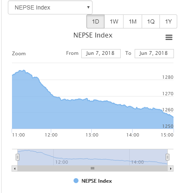Click the 14:00 marker in navigator
183x193 pixels.
click(x=138, y=162)
